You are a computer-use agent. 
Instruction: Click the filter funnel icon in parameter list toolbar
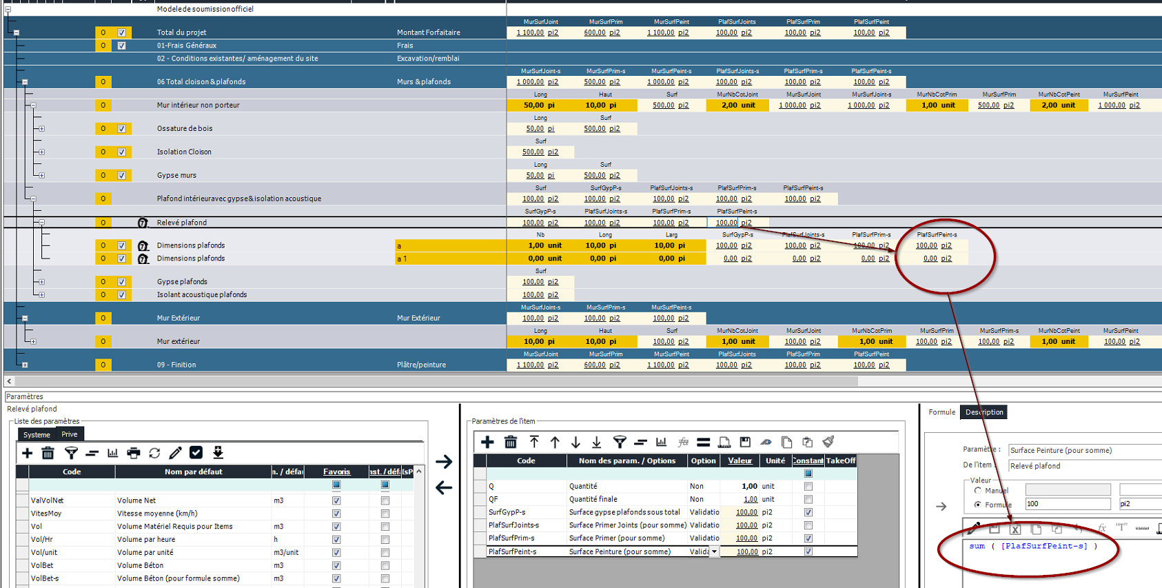tap(71, 453)
